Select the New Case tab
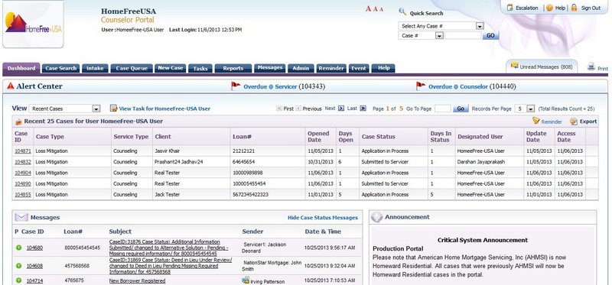This screenshot has height=285, width=612. click(x=170, y=68)
